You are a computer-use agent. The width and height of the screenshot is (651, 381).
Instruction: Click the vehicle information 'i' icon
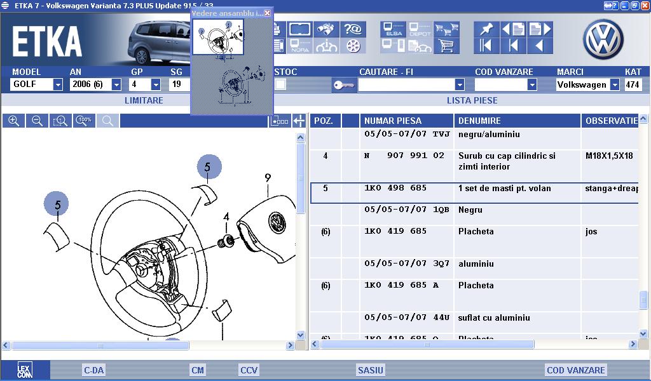coord(326,46)
